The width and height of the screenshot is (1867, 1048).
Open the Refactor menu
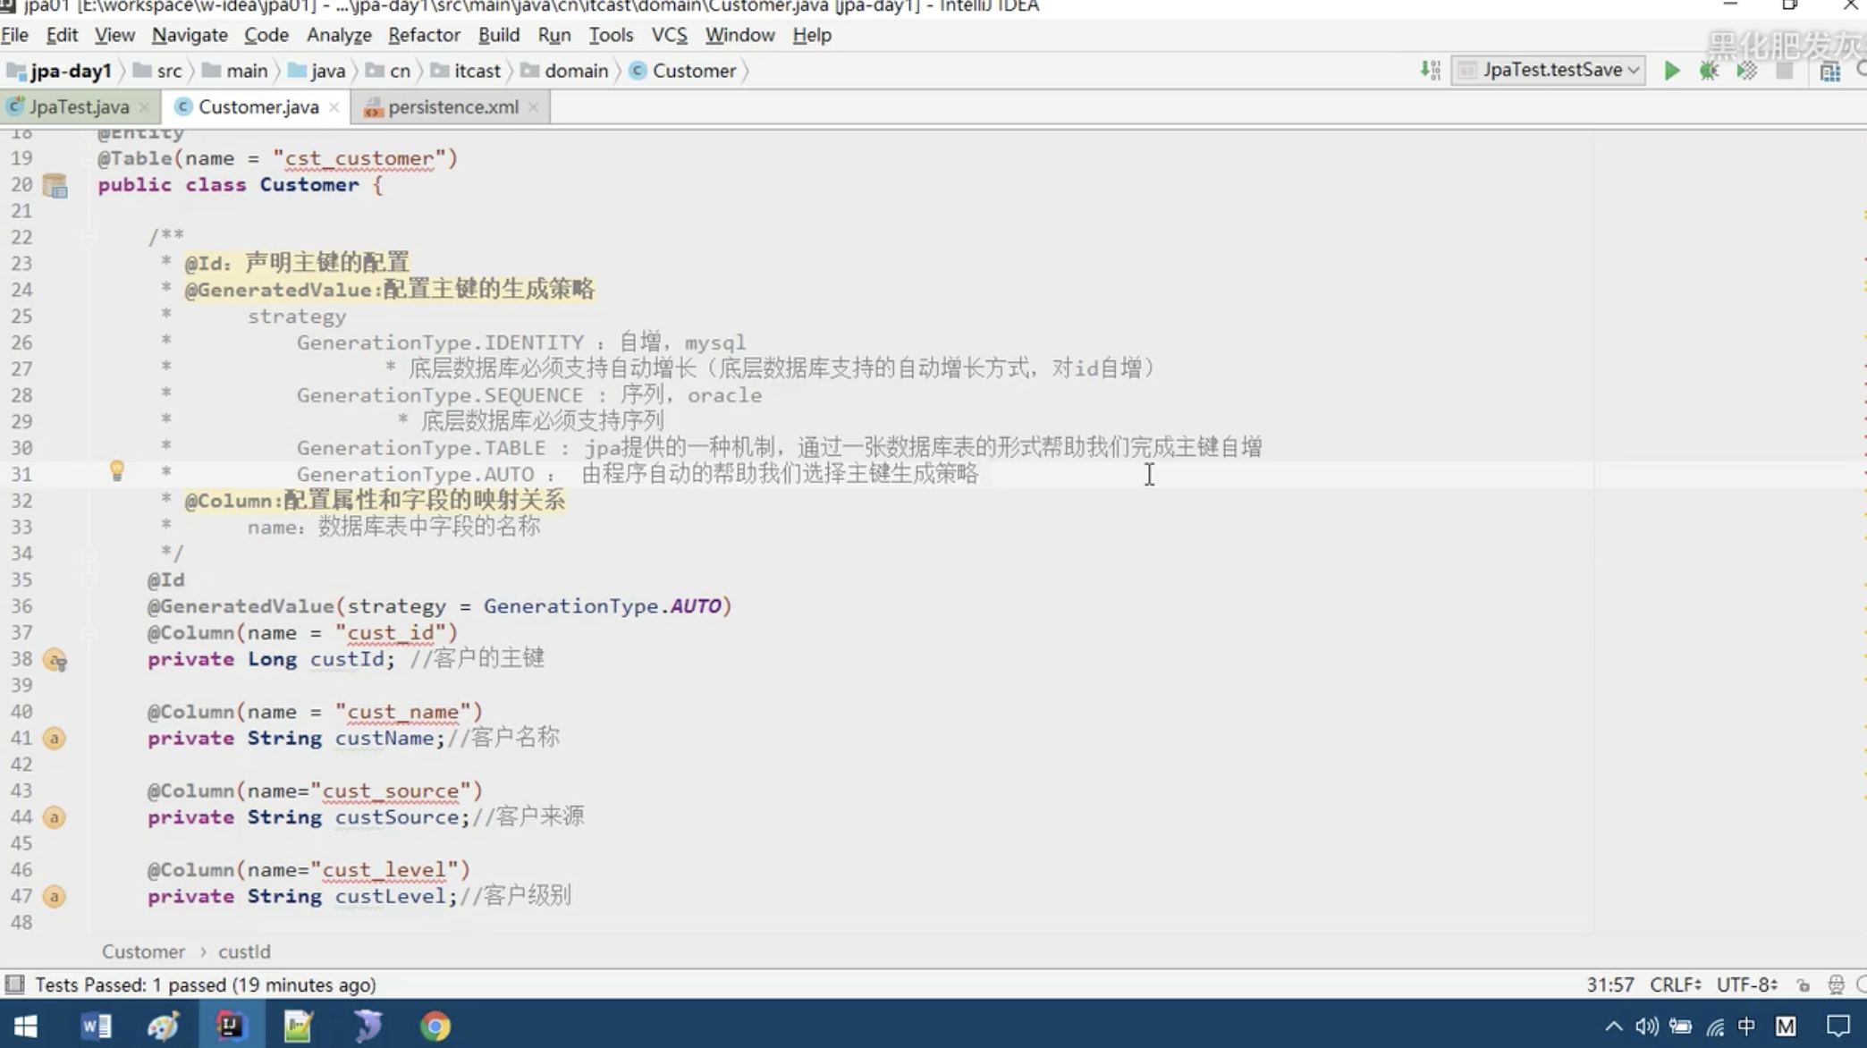click(x=424, y=35)
